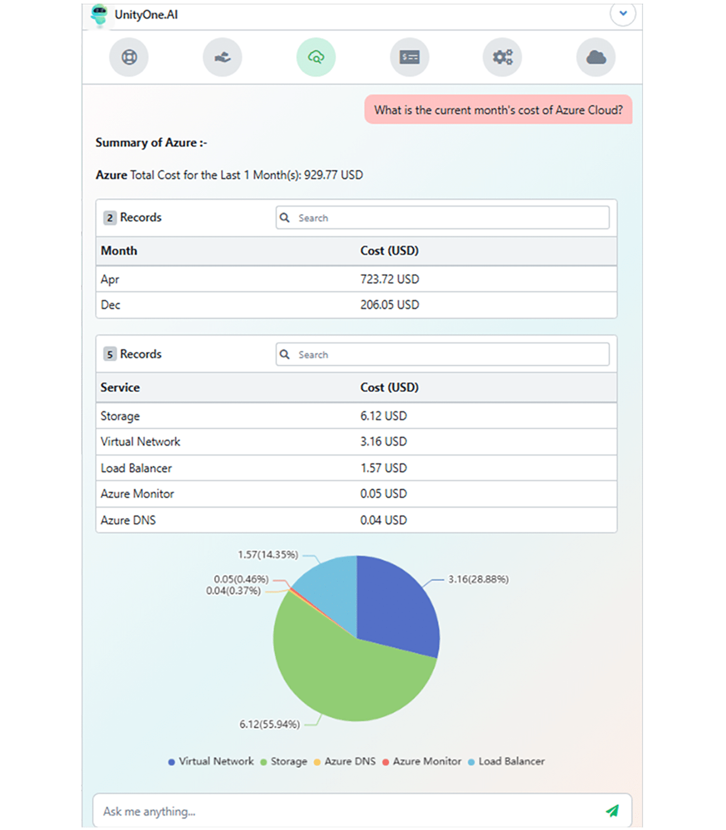The width and height of the screenshot is (726, 830).
Task: Click the lifebuoy support icon
Action: click(x=129, y=57)
